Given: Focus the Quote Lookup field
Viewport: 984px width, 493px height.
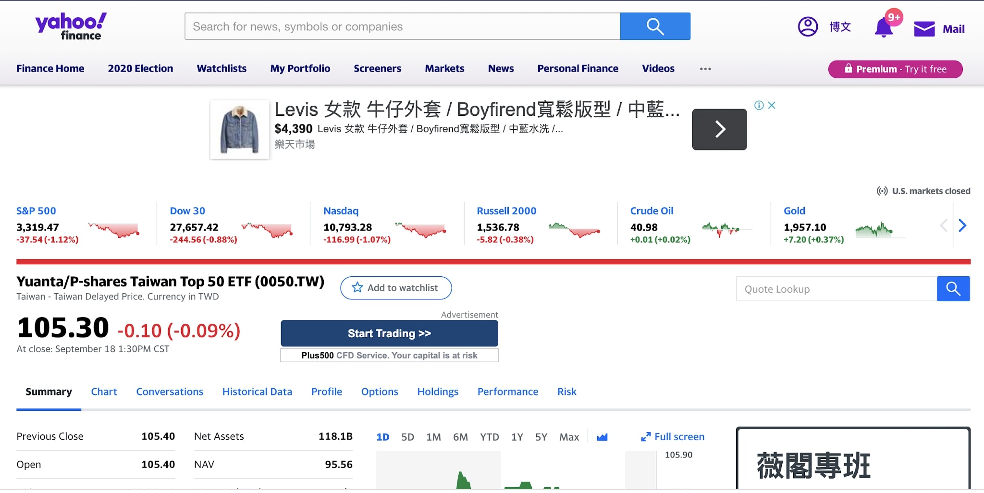Looking at the screenshot, I should (x=836, y=289).
